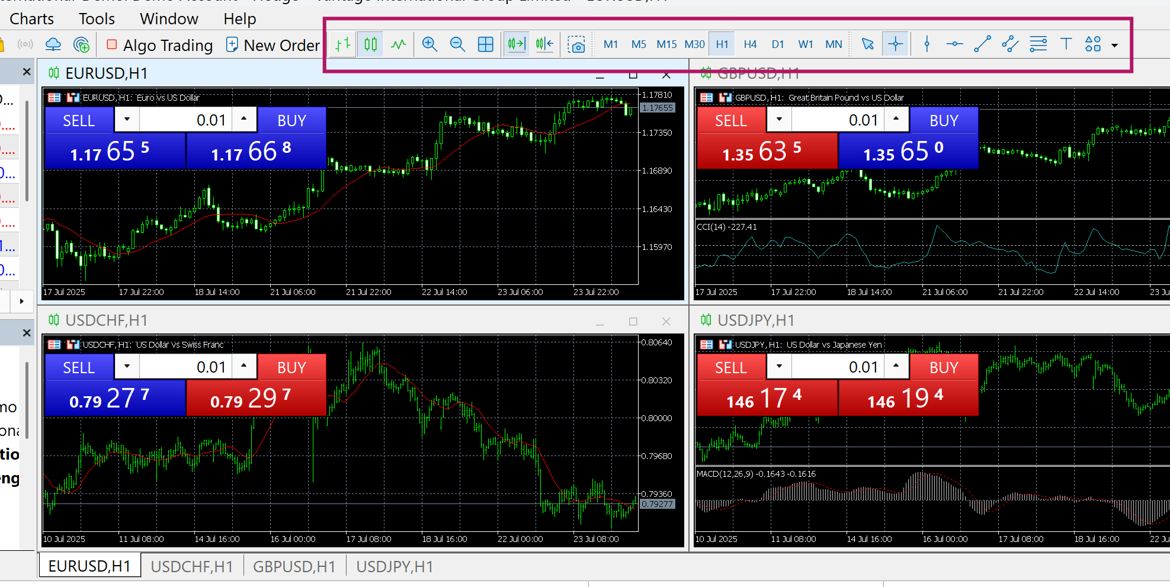Toggle chart shift from right edge

pos(544,44)
